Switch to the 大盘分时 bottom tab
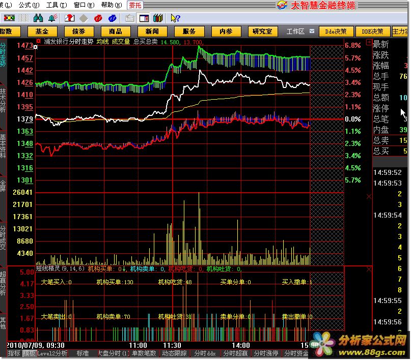This screenshot has height=360, width=411. coord(114,353)
